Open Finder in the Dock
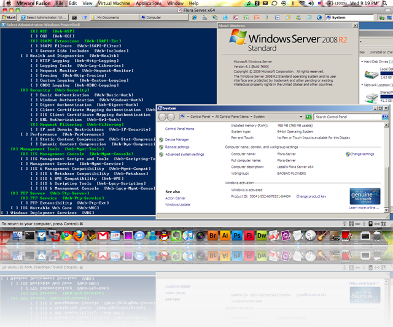 [x=18, y=236]
